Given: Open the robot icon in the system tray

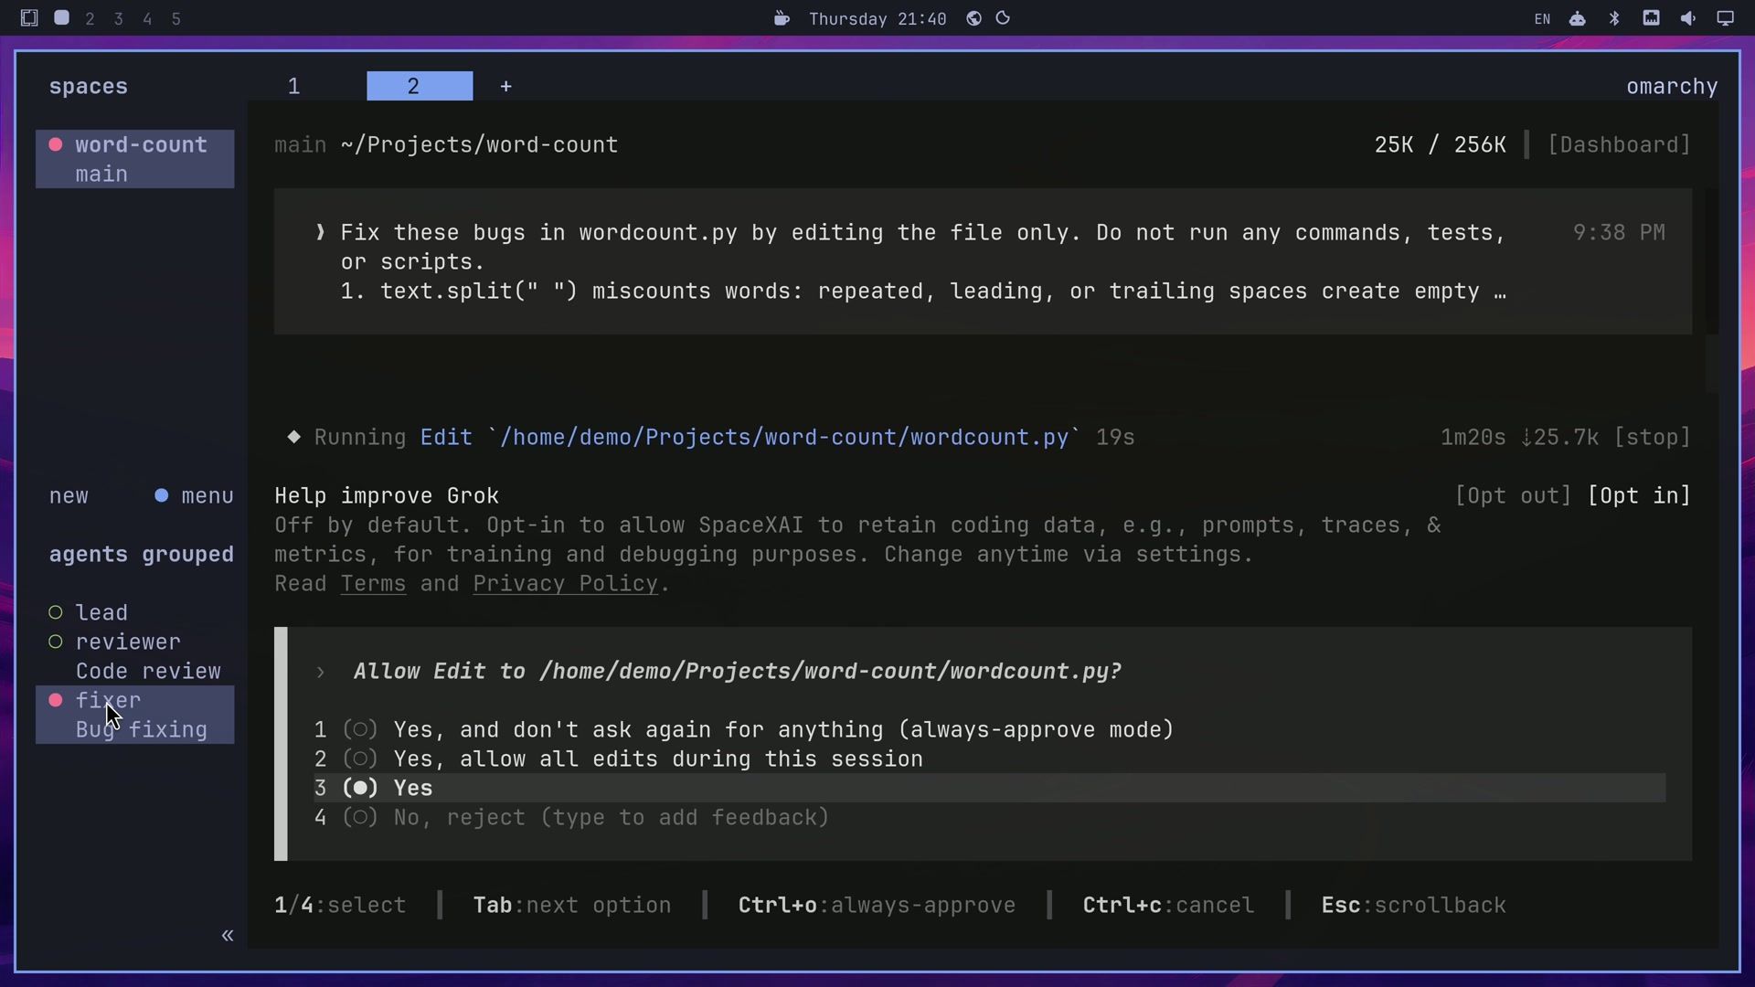Looking at the screenshot, I should coord(1578,18).
